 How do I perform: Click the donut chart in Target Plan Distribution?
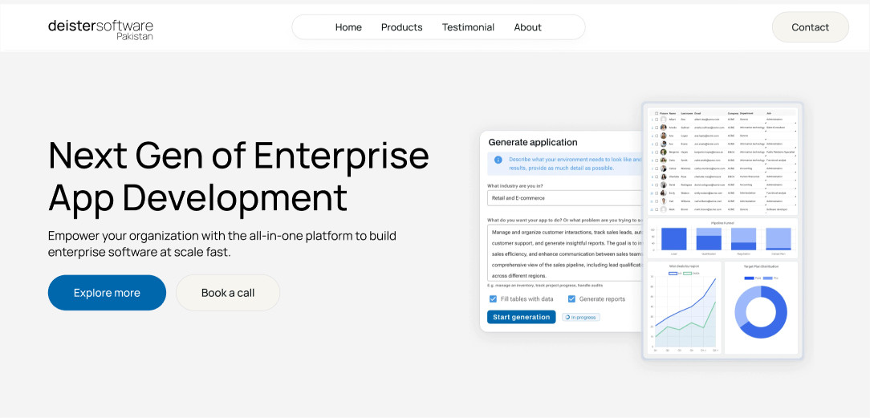point(761,312)
